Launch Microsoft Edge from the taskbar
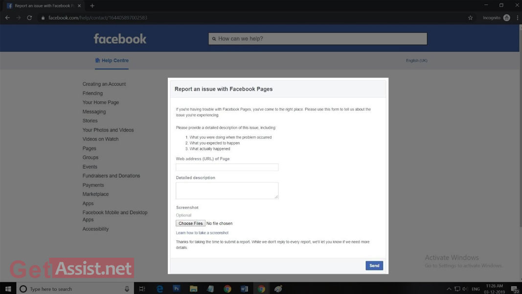This screenshot has height=294, width=522. click(x=159, y=289)
